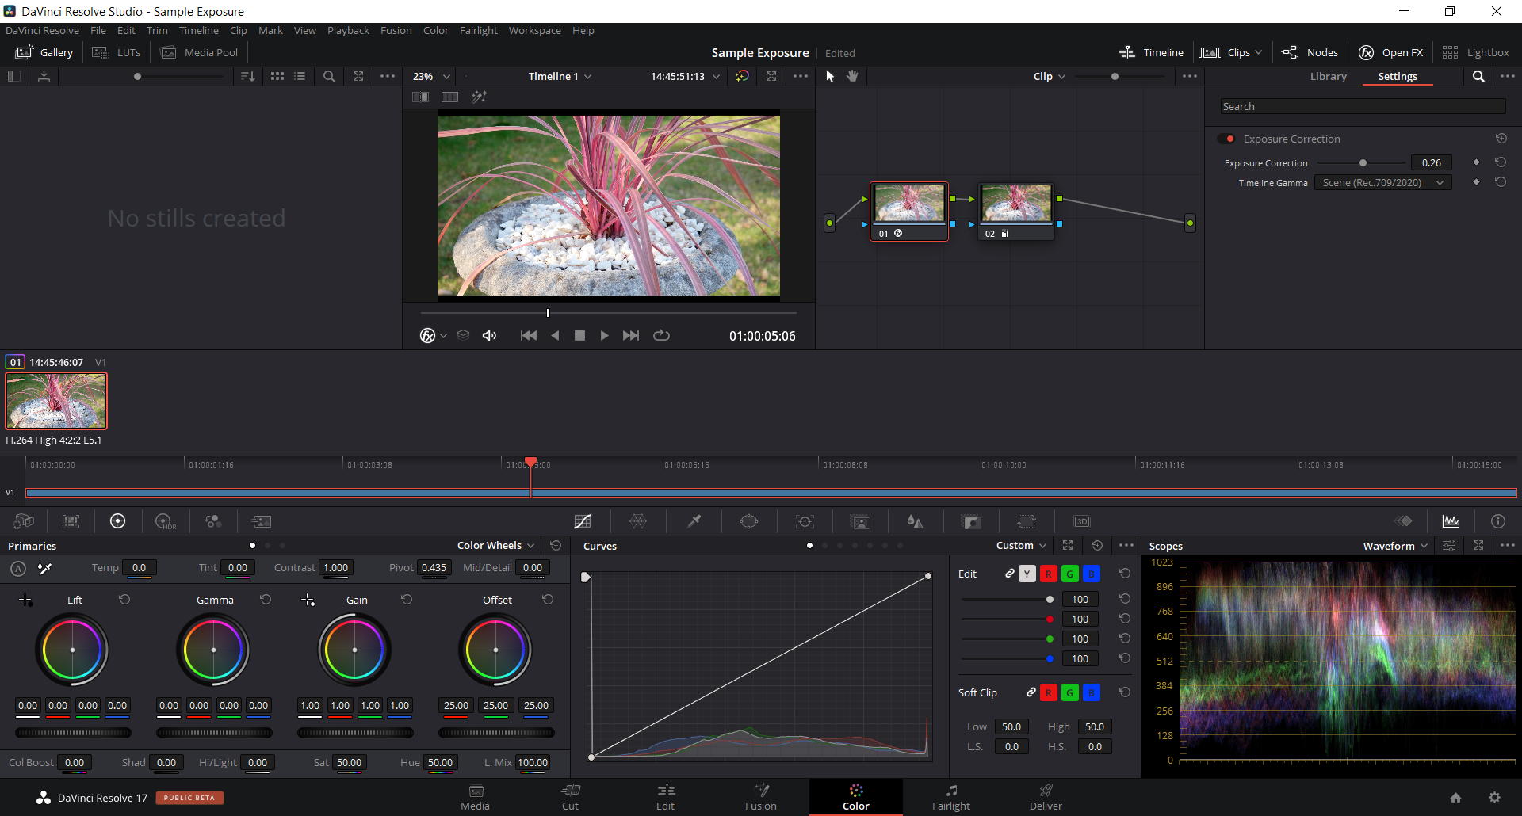Open the Curves Custom mode dropdown
The height and width of the screenshot is (816, 1522).
tap(1022, 545)
